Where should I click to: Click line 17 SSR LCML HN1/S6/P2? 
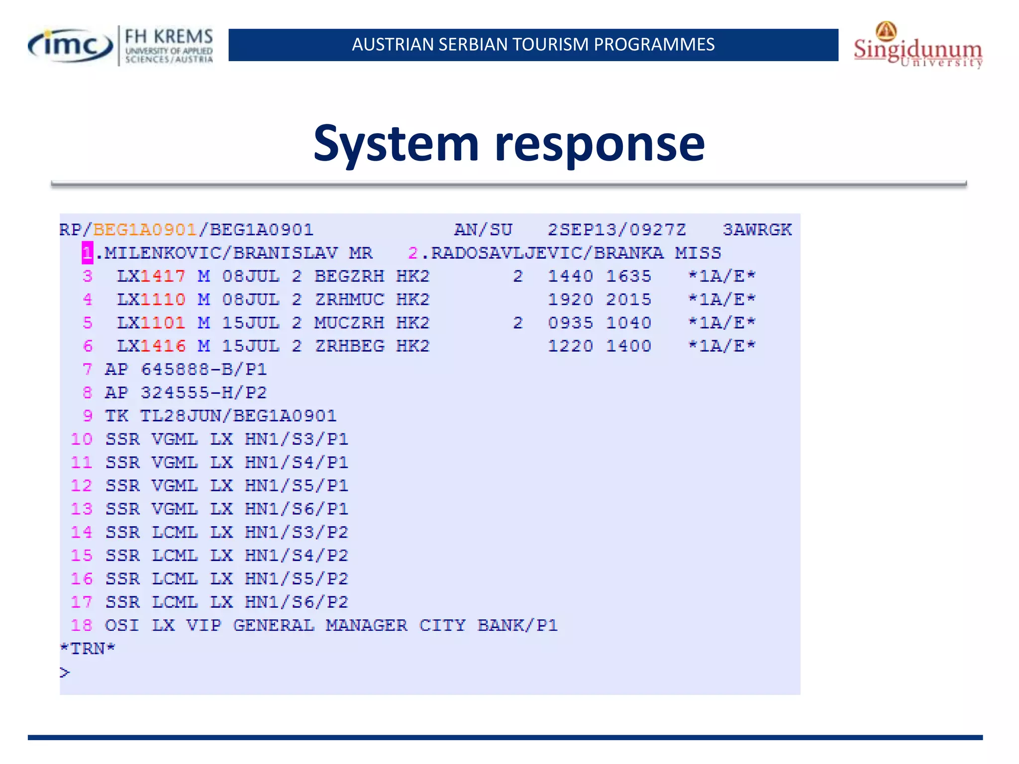click(x=209, y=602)
